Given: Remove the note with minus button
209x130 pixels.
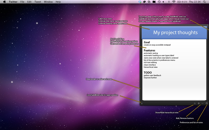Looking at the screenshot, I should pos(202,103).
